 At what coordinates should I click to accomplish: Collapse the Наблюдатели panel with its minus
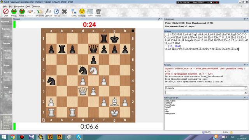[x=247, y=98]
